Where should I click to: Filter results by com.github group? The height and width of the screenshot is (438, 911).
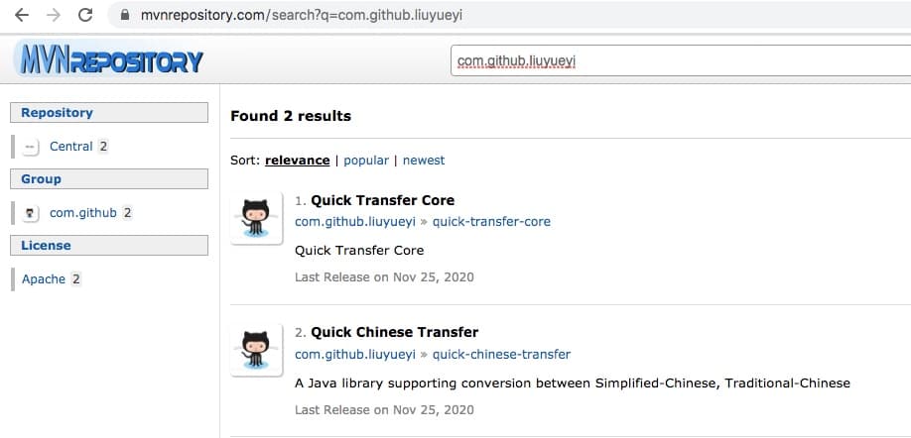83,213
